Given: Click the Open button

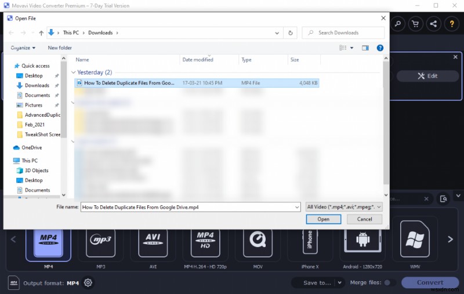Looking at the screenshot, I should tap(324, 219).
